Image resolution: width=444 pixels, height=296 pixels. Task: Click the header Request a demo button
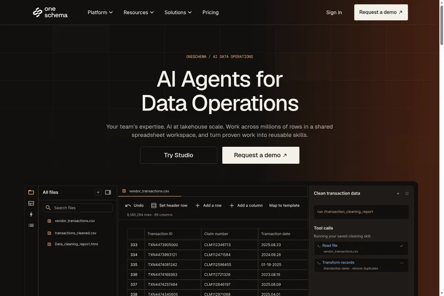[x=381, y=12]
